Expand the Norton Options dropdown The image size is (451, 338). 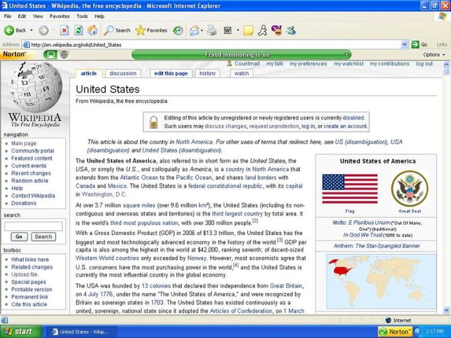click(x=434, y=55)
